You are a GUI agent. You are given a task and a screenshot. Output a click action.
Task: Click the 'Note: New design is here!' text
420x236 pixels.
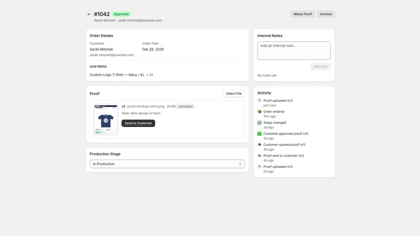click(141, 113)
